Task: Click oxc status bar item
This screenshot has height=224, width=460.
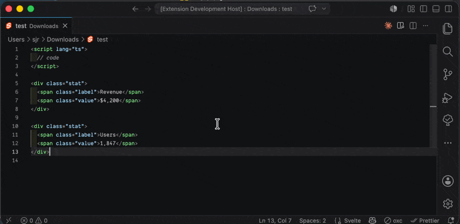Action: point(393,221)
